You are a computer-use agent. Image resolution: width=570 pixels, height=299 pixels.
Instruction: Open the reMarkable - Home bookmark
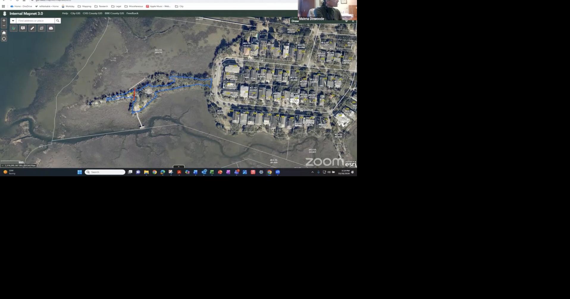coord(47,6)
